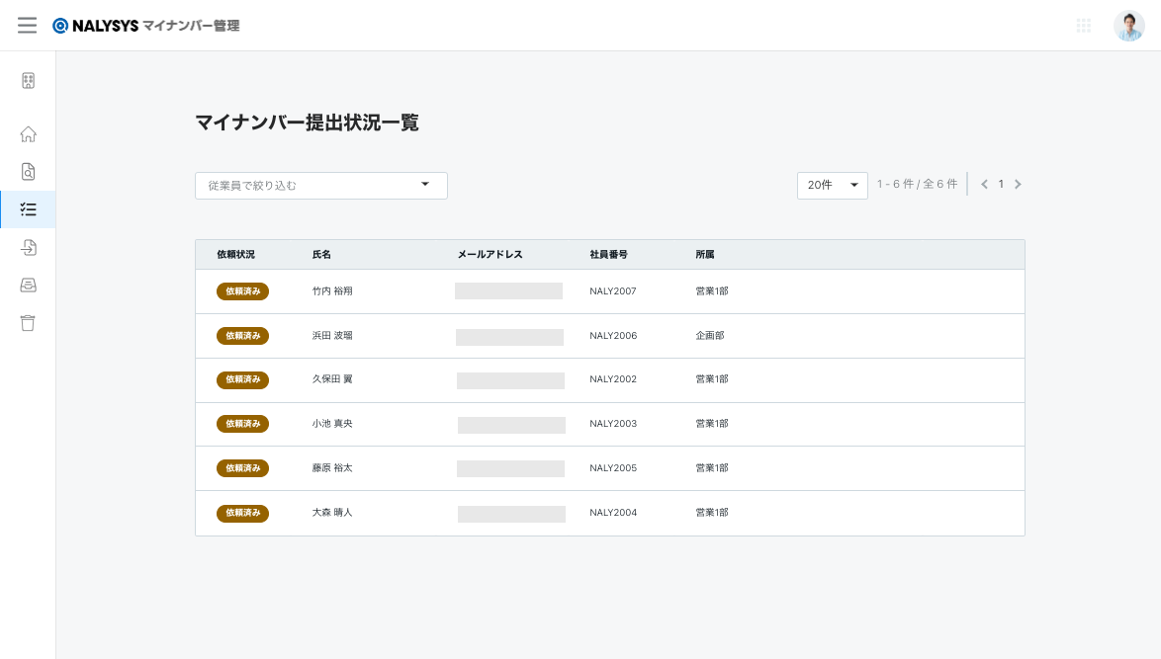Open the hamburger menu
Screen dimensions: 1161x659
coord(28,25)
